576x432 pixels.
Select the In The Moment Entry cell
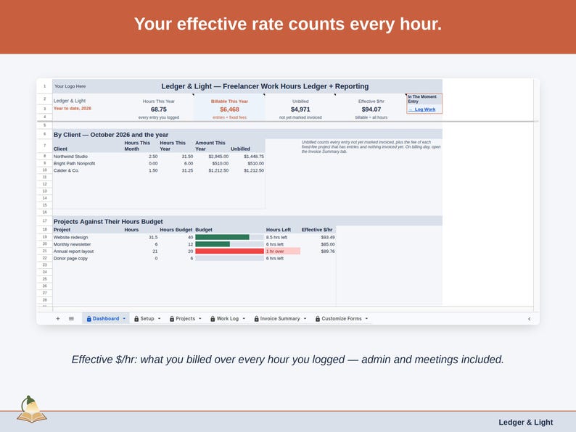tap(424, 99)
